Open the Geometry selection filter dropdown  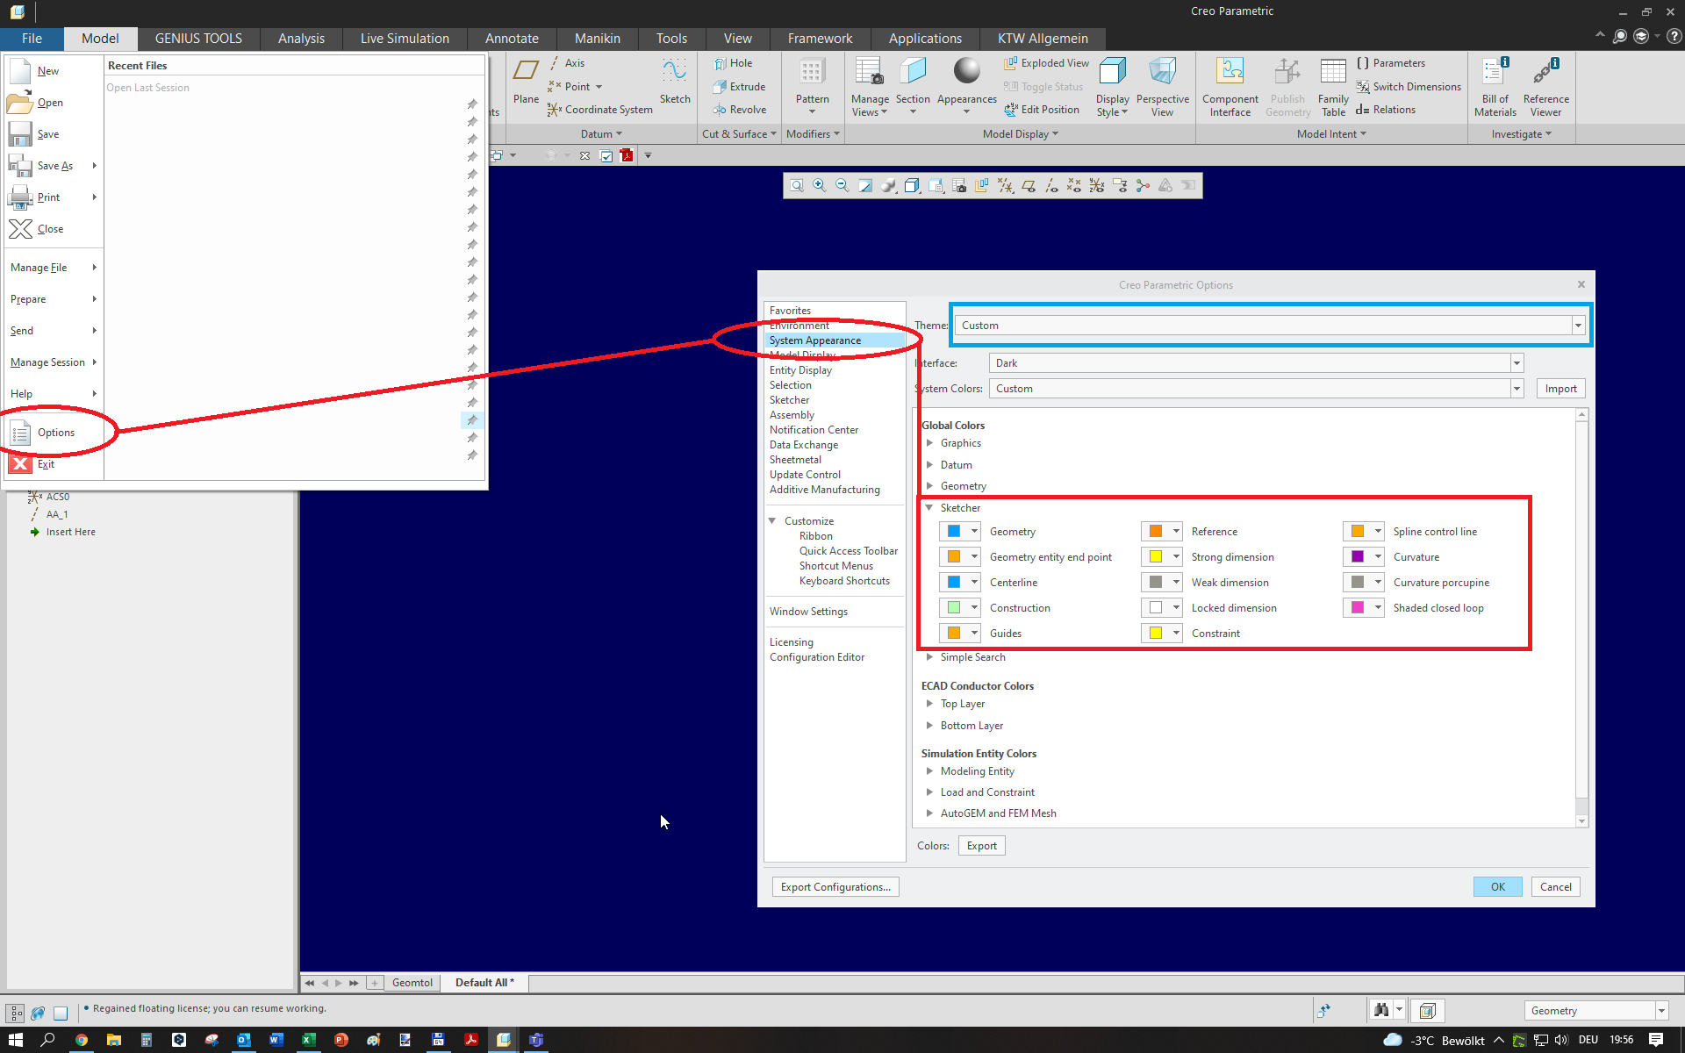pos(1595,1011)
